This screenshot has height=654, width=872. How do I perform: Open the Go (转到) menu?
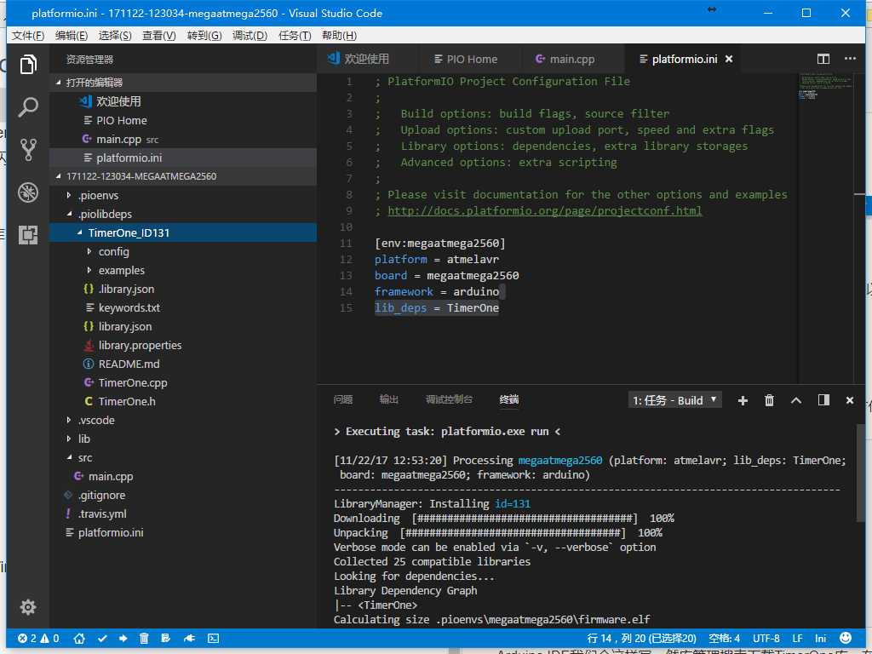point(204,36)
